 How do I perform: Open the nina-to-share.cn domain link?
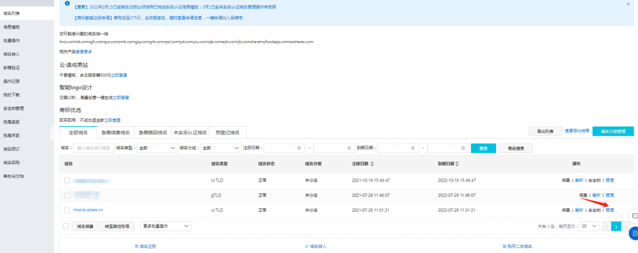88,210
